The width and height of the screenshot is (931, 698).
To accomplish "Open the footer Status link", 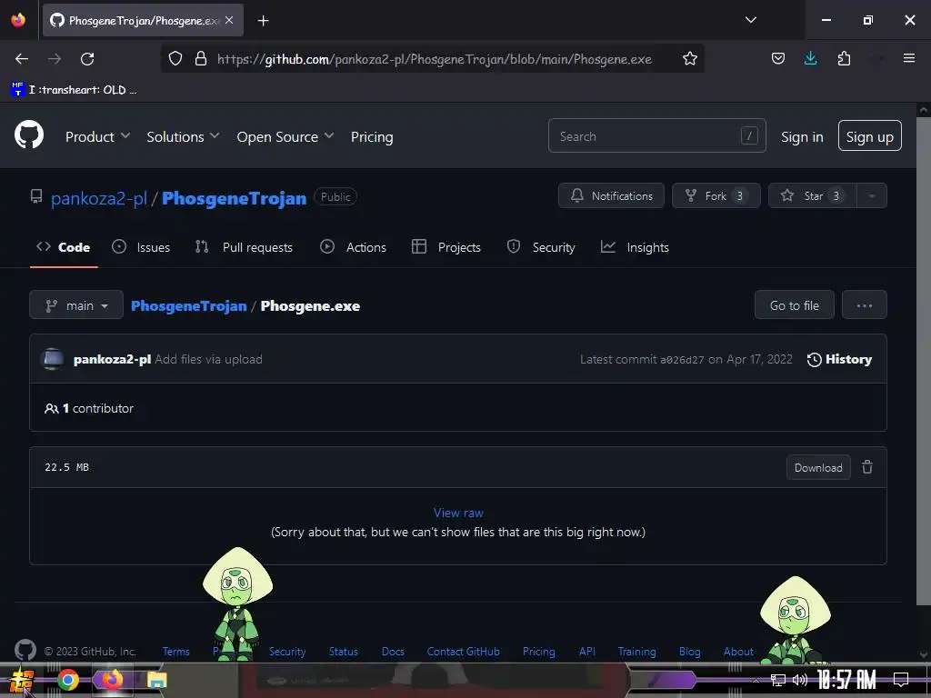I will pos(343,651).
